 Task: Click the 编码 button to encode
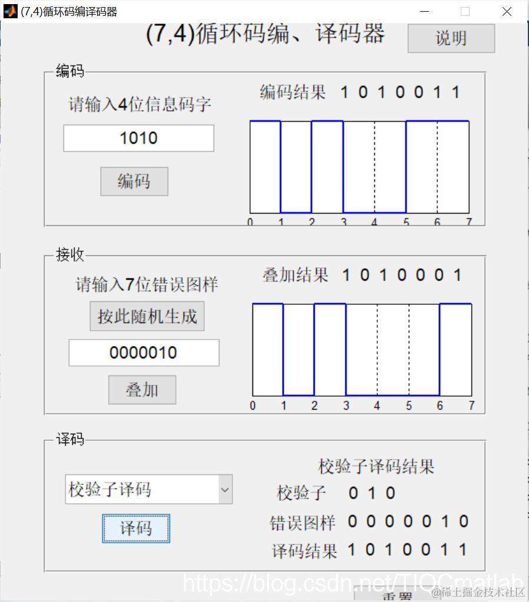point(134,181)
